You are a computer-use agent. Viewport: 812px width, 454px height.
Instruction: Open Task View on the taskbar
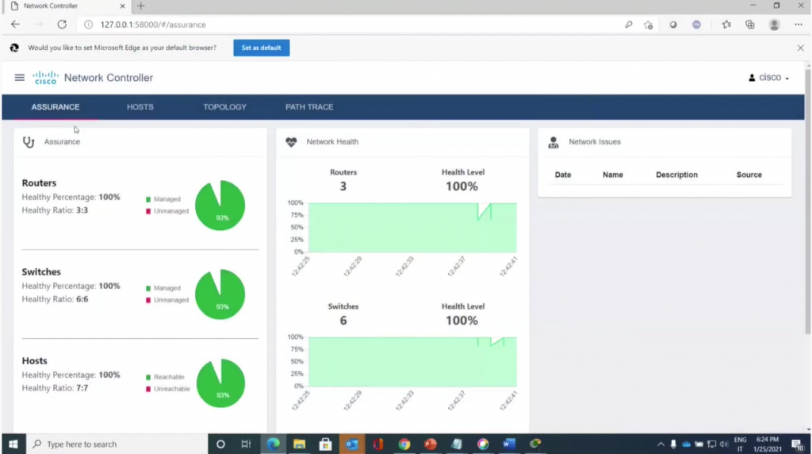[246, 444]
